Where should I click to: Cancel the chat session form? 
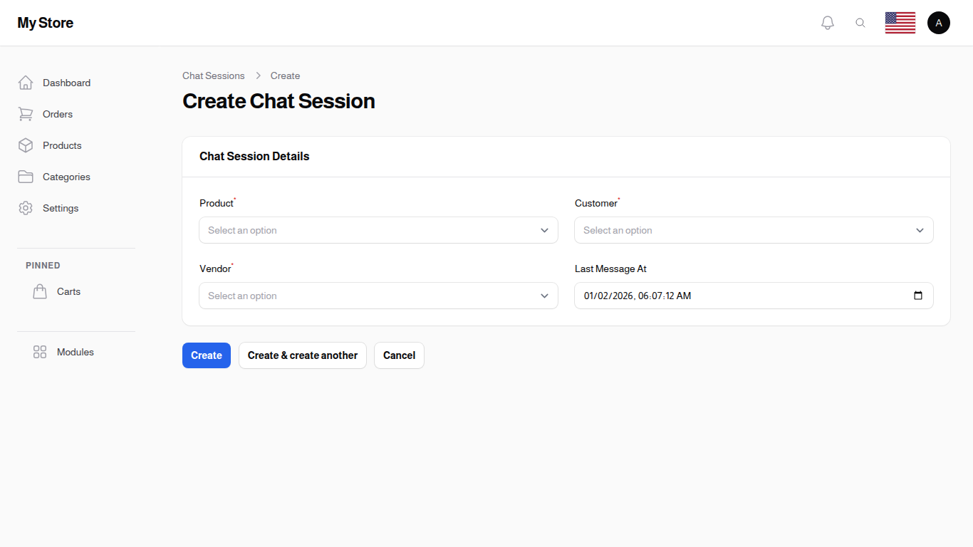(x=399, y=355)
